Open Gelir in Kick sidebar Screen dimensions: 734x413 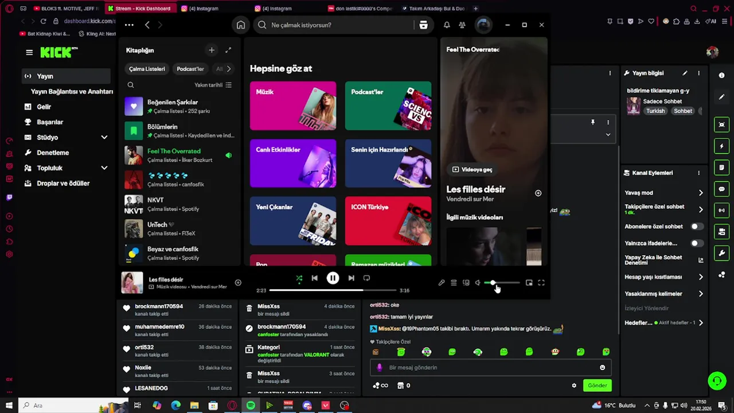point(44,107)
